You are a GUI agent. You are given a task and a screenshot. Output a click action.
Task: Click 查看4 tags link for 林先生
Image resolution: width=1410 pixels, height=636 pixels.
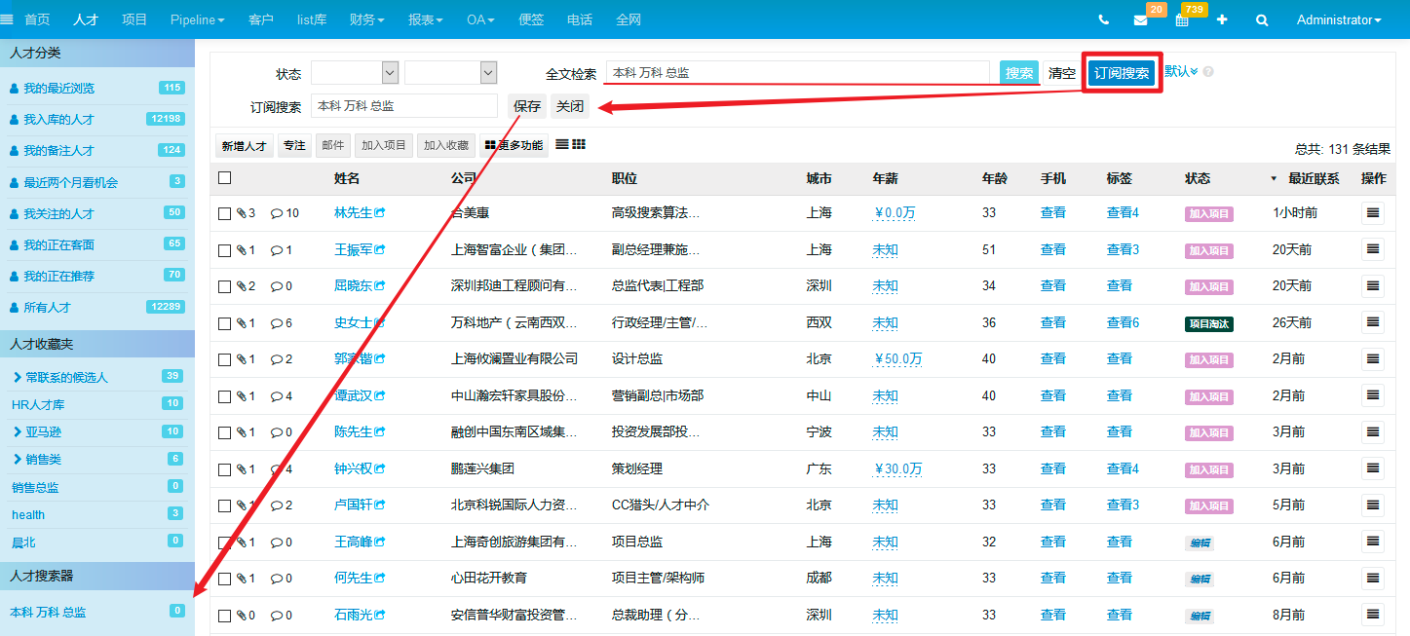coord(1123,212)
